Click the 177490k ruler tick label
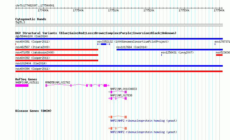The image size is (230, 140). (43, 10)
